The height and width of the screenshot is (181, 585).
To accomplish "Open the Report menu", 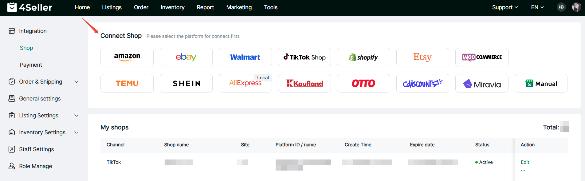I will (205, 7).
